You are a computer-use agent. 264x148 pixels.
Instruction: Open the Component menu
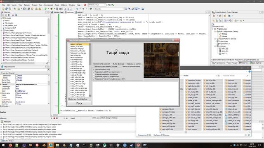click(49, 5)
